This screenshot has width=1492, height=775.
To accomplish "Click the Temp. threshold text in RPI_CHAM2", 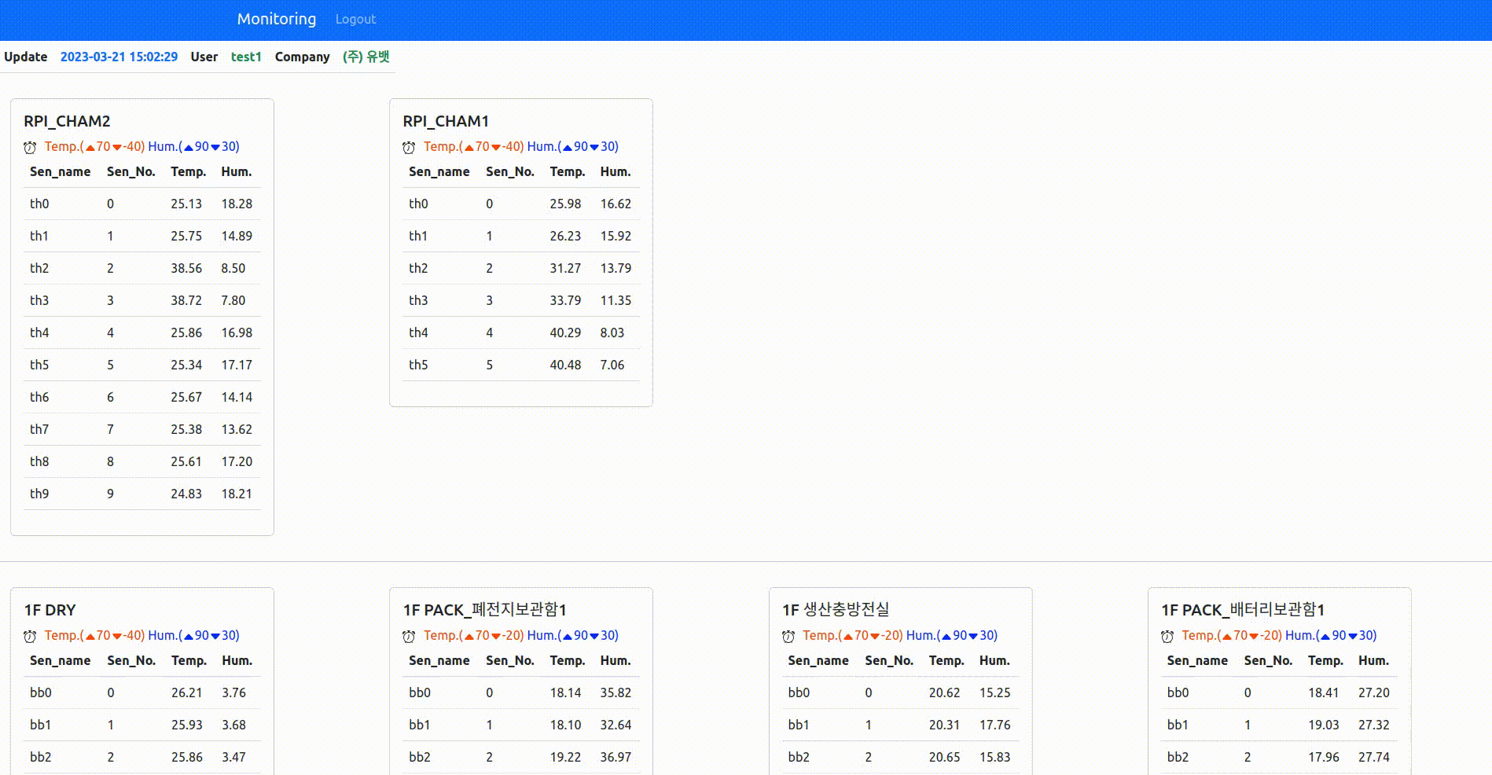I will click(94, 146).
